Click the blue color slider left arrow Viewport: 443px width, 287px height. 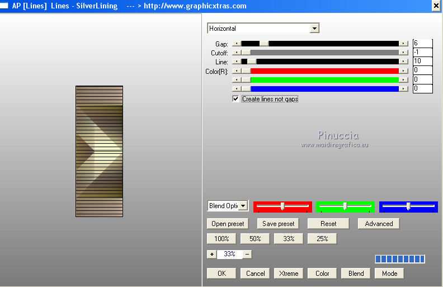237,89
